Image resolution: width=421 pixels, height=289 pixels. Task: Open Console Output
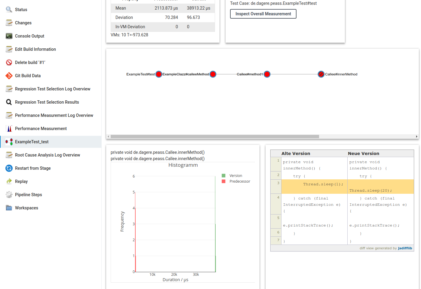[x=29, y=36]
